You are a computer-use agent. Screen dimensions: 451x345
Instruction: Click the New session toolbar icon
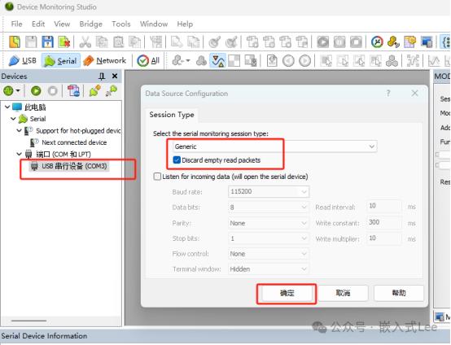[15, 42]
